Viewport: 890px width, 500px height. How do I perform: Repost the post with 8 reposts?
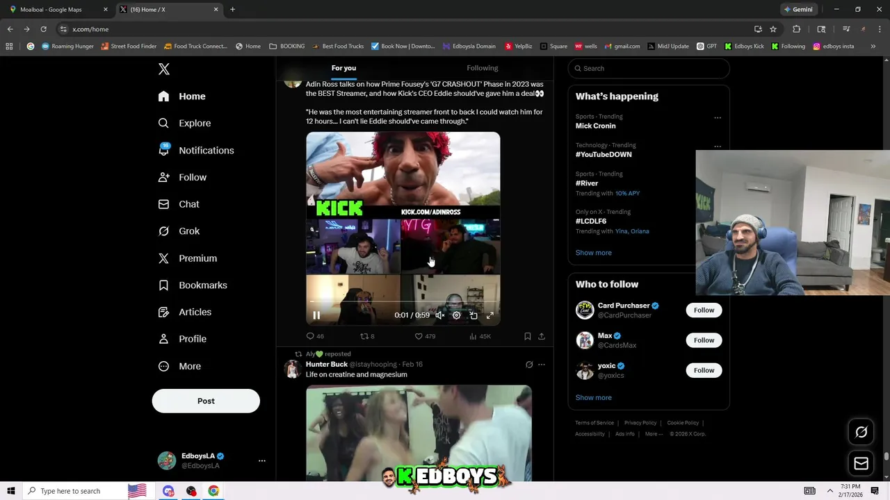point(367,336)
